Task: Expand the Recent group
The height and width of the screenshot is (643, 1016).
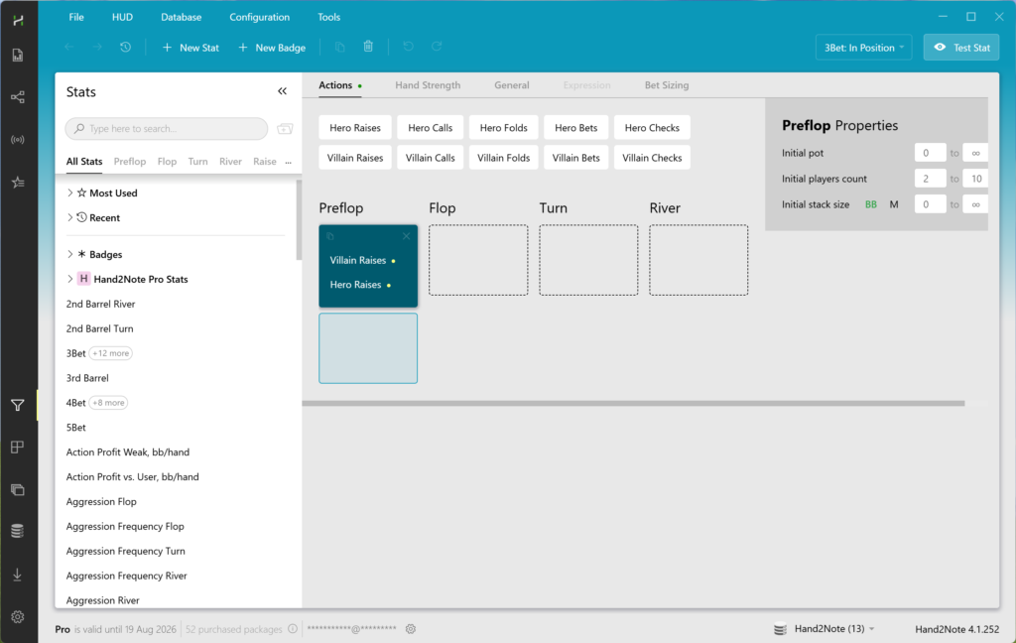Action: [x=70, y=217]
